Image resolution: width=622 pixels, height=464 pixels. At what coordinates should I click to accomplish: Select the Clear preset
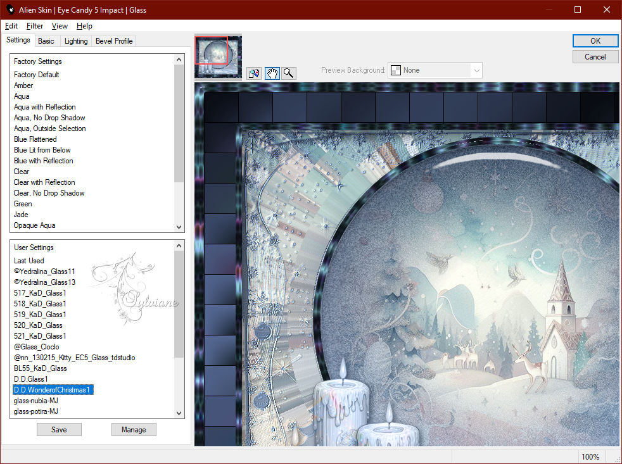click(22, 171)
